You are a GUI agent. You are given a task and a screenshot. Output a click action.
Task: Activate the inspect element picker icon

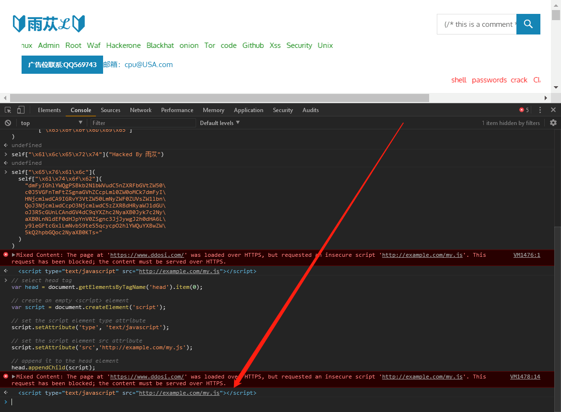8,110
